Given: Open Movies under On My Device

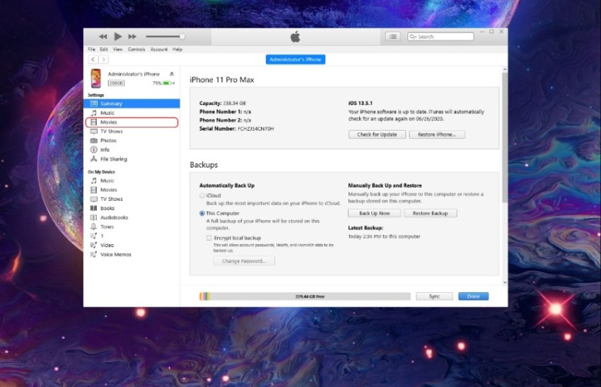Looking at the screenshot, I should [x=132, y=190].
